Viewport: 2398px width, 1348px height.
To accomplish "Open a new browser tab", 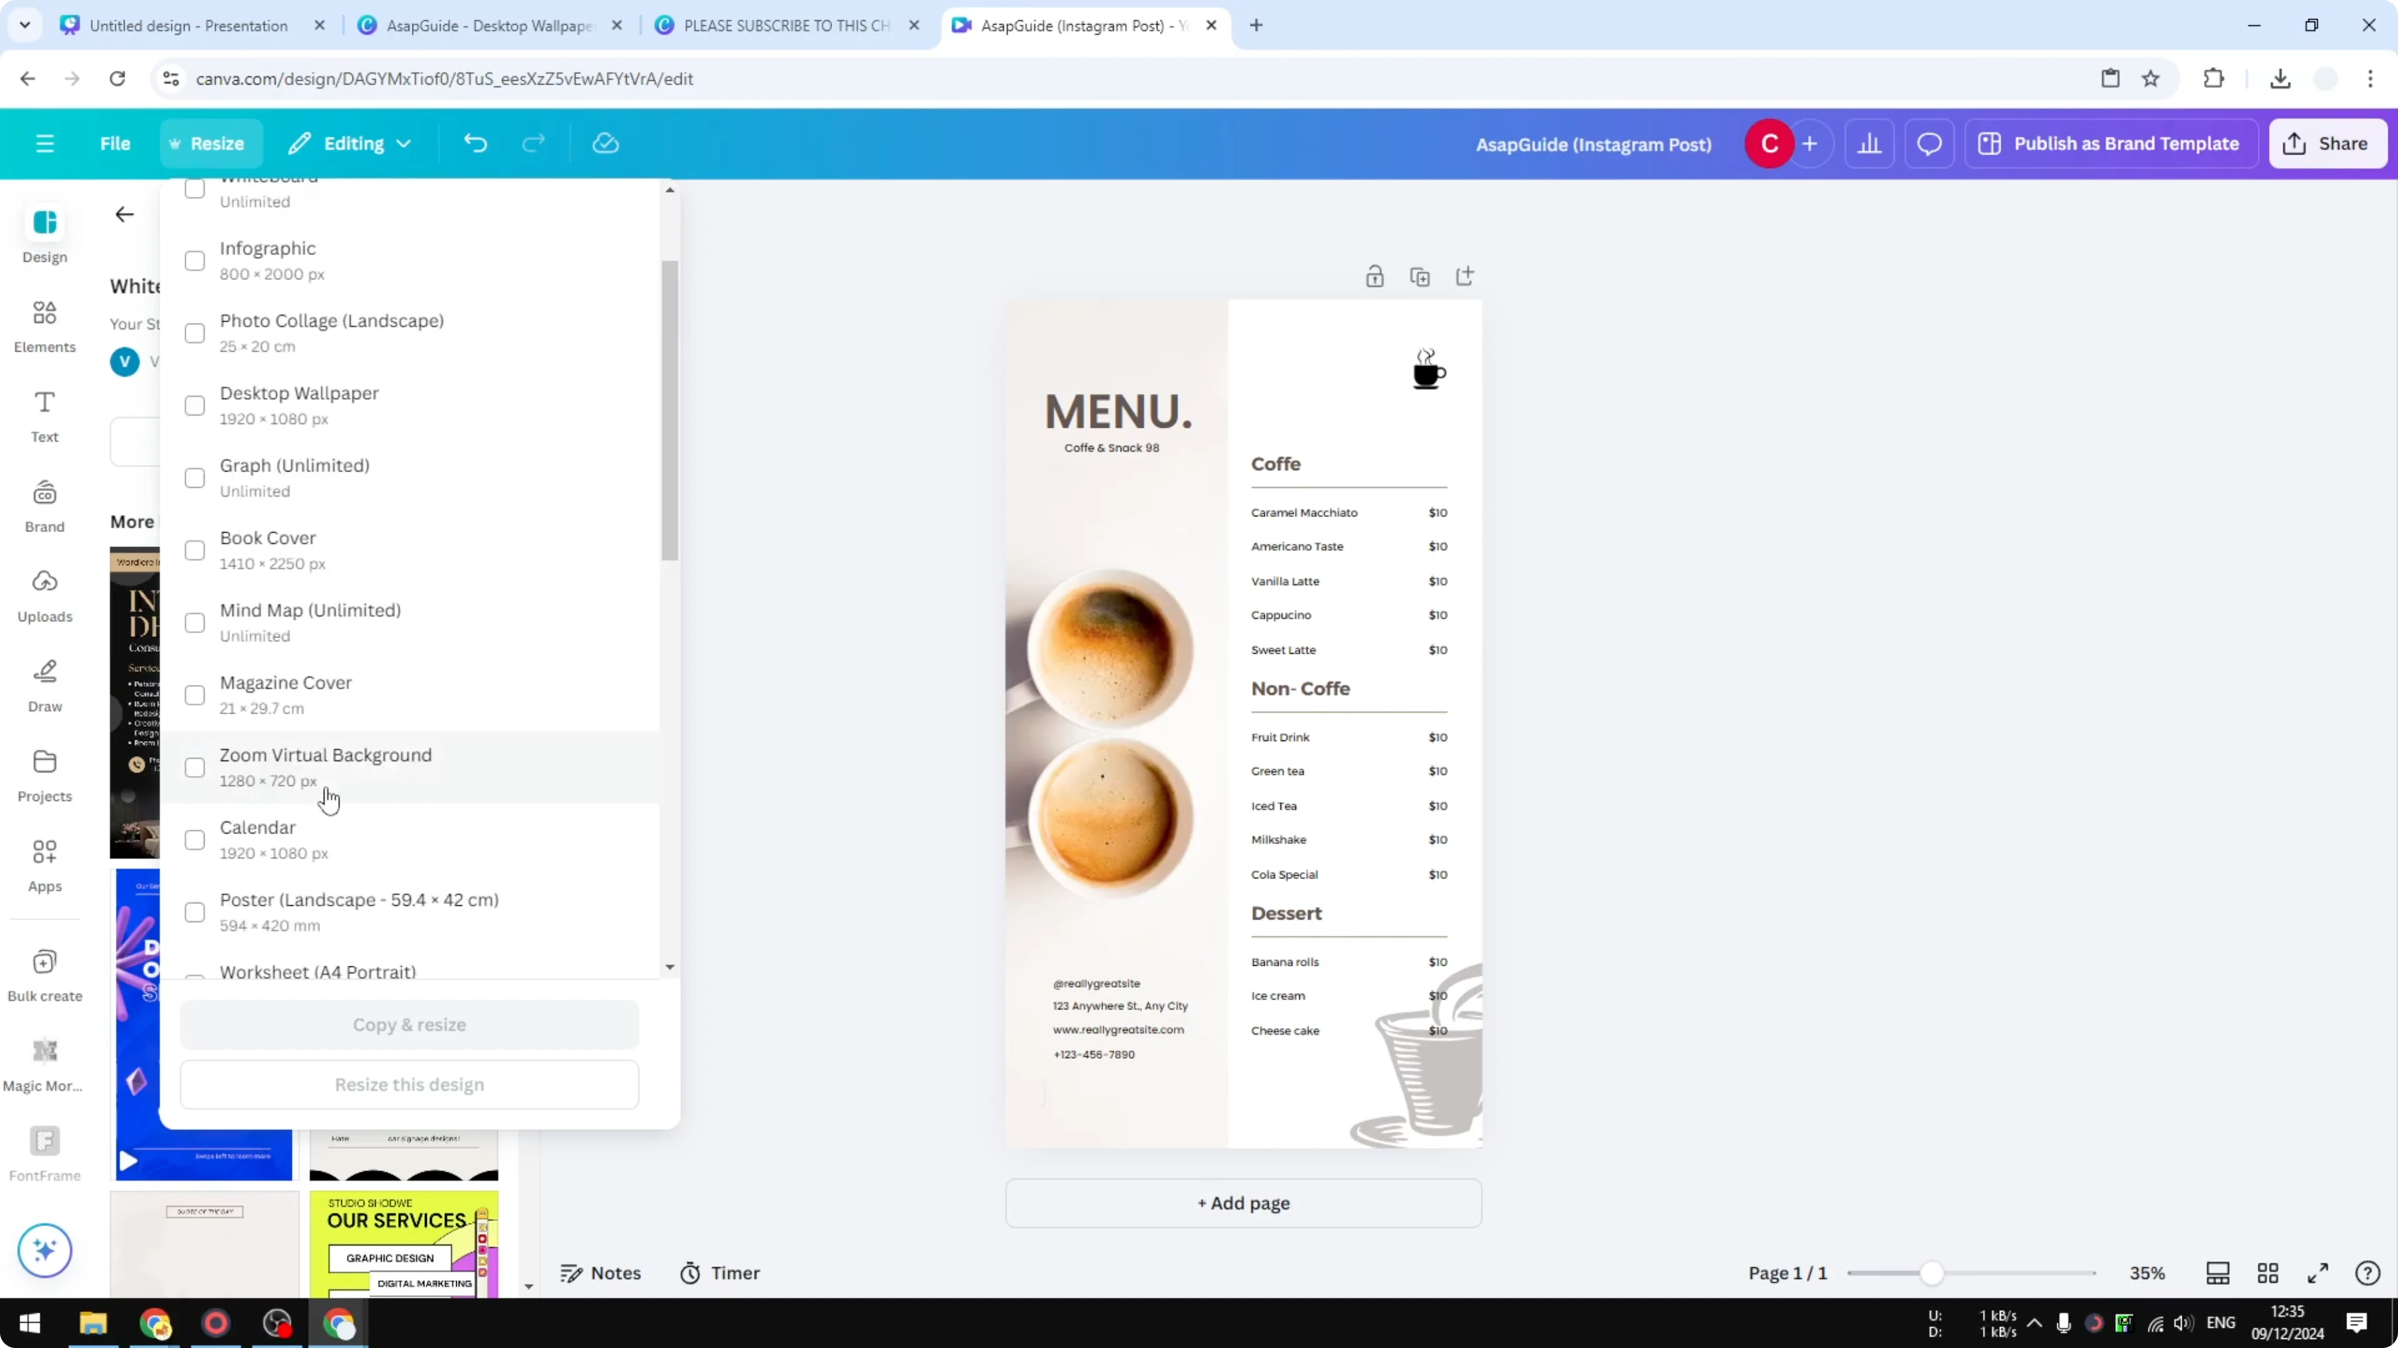I will [x=1257, y=25].
